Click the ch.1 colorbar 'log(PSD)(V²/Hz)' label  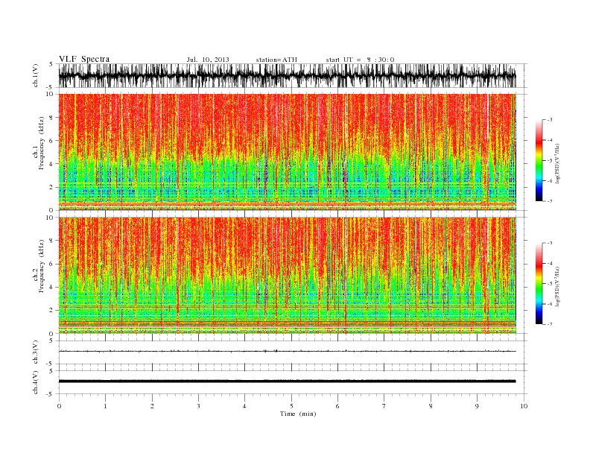tap(557, 163)
